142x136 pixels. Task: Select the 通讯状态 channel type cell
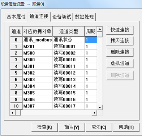pyautogui.click(x=69, y=40)
